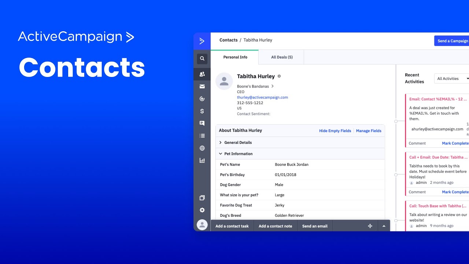Screen dimensions: 469x264
Task: Click the move handle icon in the bottom bar
Action: coord(370,226)
